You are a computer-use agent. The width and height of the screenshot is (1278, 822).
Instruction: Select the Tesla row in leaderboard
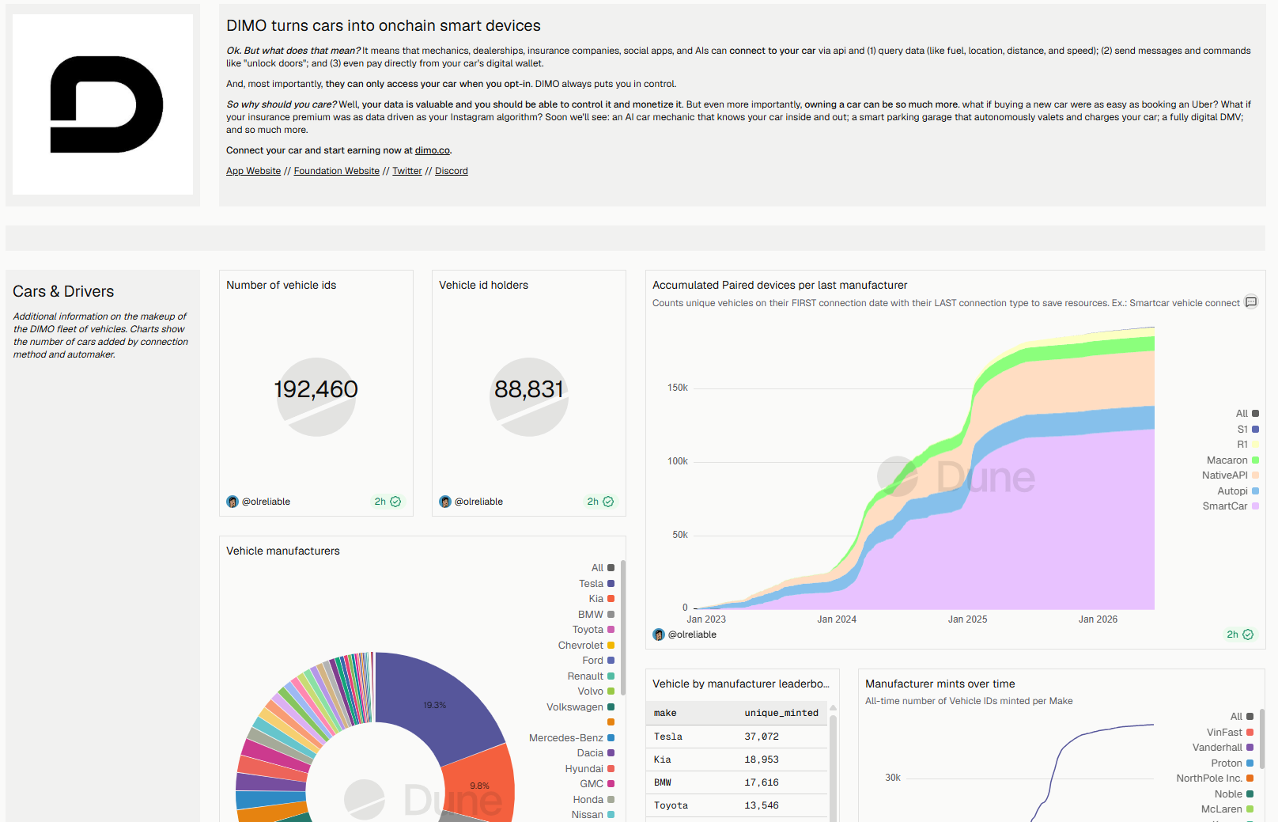[737, 737]
